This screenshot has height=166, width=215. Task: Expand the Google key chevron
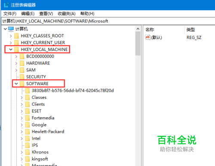[x=21, y=125]
